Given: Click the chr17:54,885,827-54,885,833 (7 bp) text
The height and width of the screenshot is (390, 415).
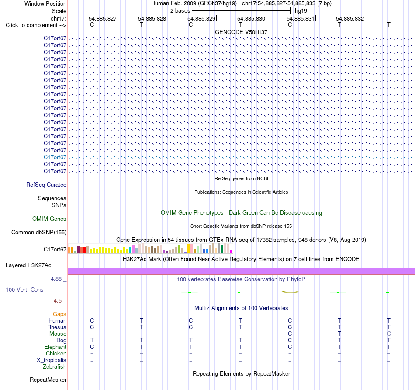Looking at the screenshot, I should click(287, 3).
